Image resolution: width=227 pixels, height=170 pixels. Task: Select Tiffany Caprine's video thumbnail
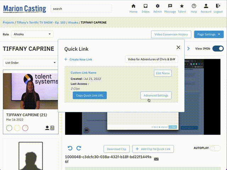click(31, 91)
